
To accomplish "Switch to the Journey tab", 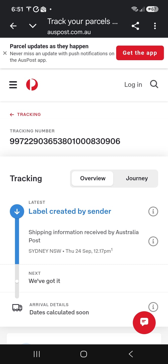I will [137, 178].
